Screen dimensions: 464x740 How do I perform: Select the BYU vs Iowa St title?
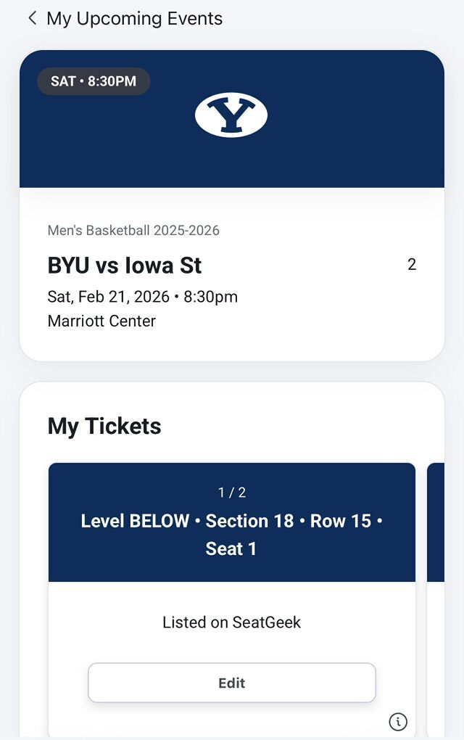pos(125,266)
